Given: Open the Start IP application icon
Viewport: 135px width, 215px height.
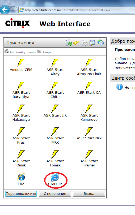Looking at the screenshot, I should (55, 177).
